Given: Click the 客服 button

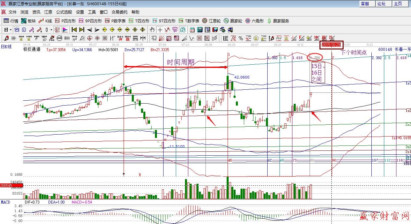Looking at the screenshot, I should click(365, 4).
